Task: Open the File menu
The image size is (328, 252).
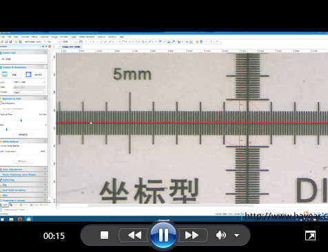Action: pyautogui.click(x=3, y=36)
